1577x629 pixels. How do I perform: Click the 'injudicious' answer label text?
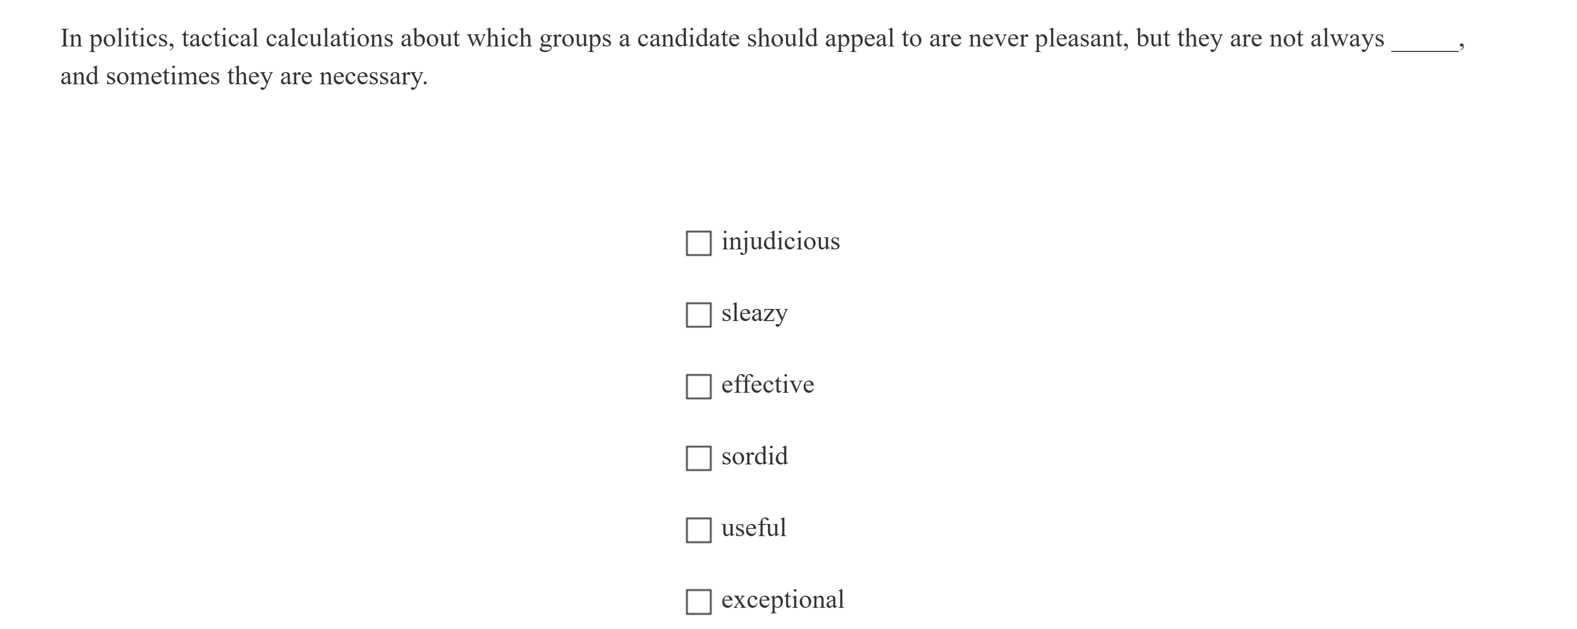click(780, 242)
